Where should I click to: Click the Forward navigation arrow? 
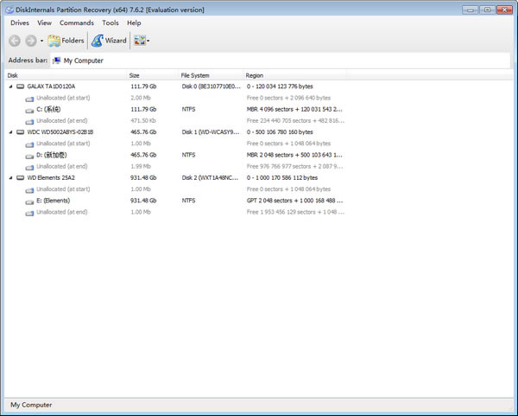[30, 41]
